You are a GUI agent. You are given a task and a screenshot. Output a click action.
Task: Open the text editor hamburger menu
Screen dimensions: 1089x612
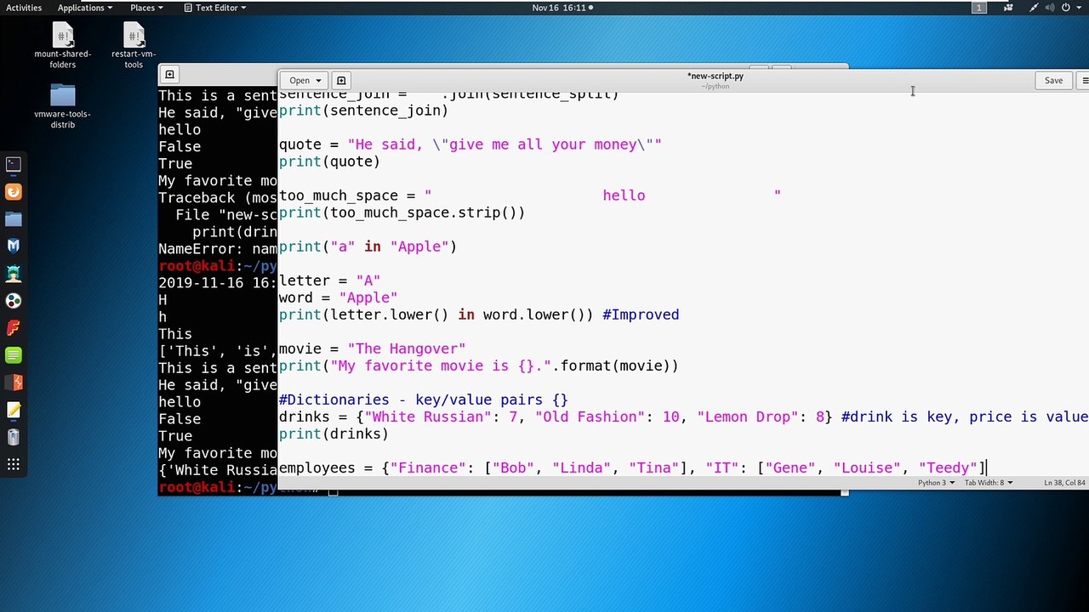(1084, 81)
